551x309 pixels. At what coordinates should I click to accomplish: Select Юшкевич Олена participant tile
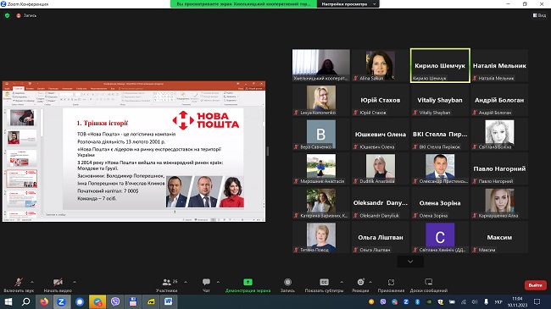(x=381, y=135)
